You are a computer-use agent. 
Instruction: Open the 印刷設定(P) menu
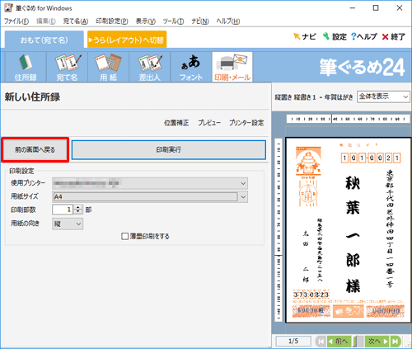coord(112,21)
